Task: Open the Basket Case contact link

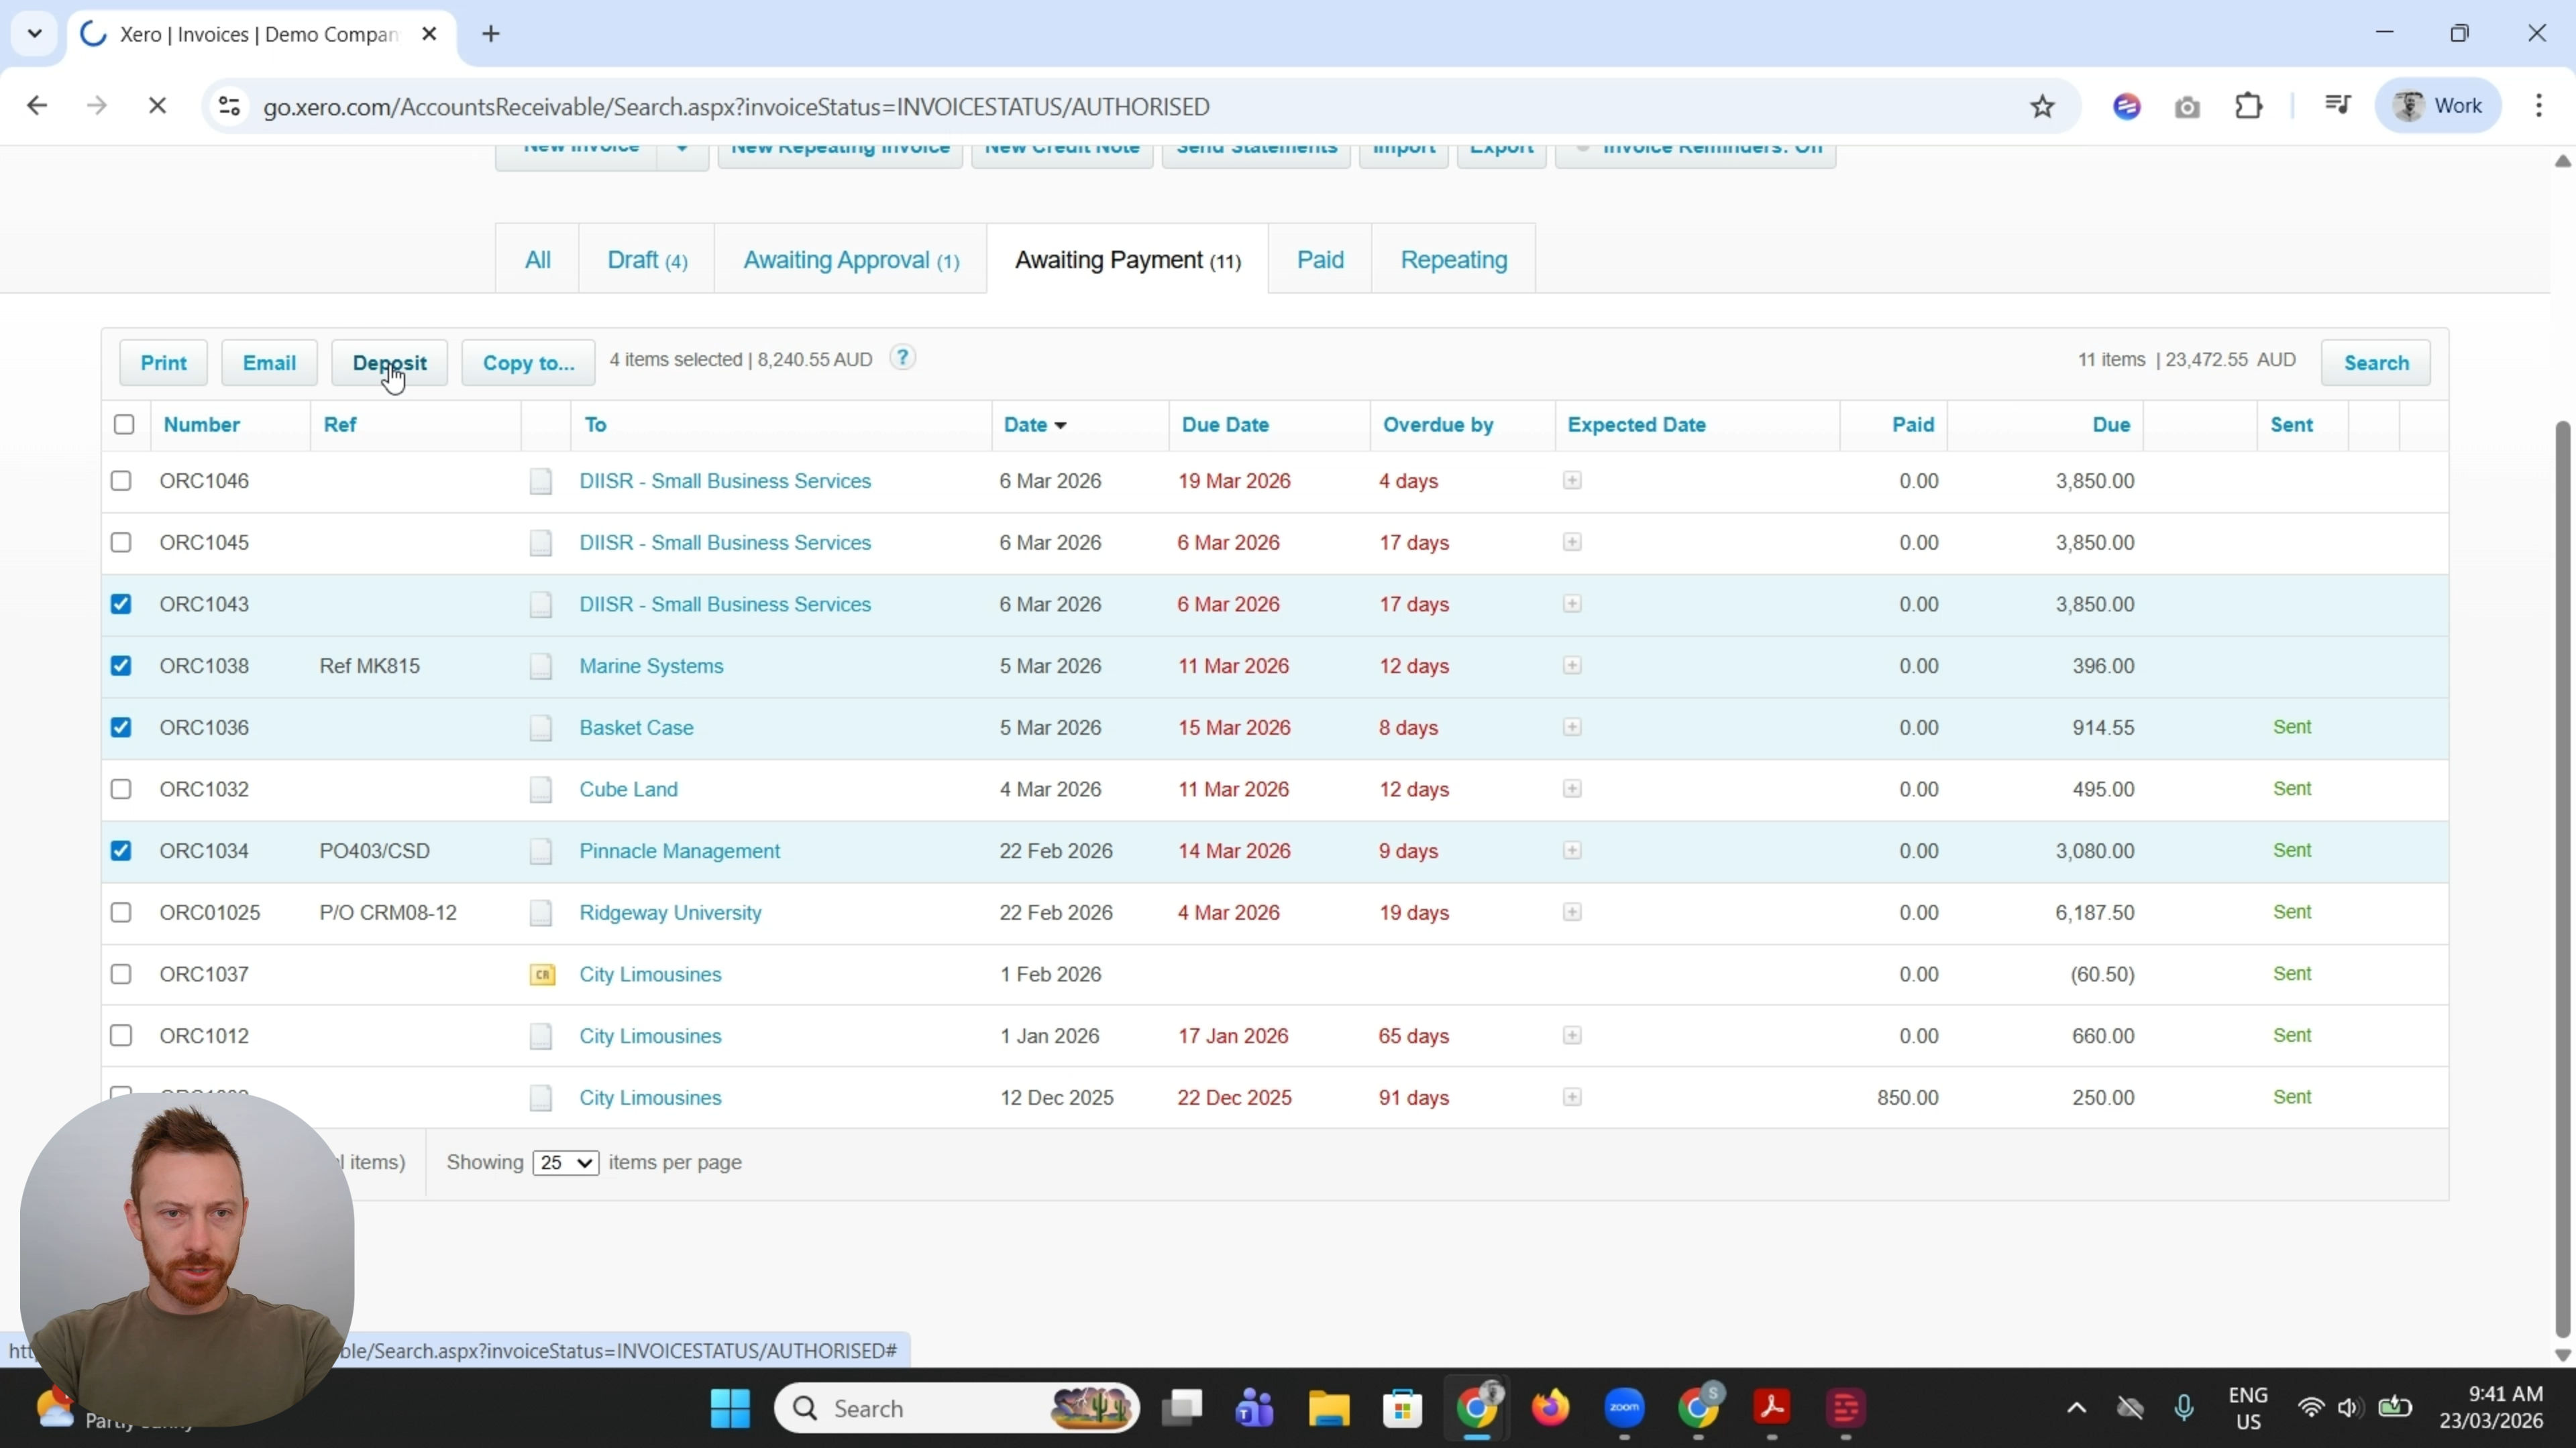Action: coord(636,727)
